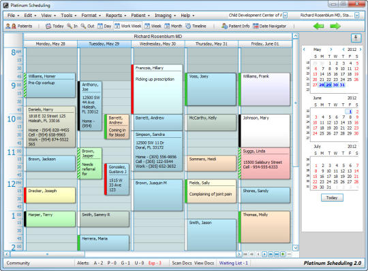
Task: Select the Williams, Homer appointment
Action: tap(50, 85)
